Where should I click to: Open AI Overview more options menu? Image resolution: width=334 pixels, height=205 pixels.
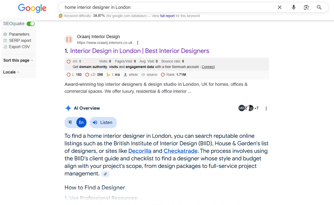(x=266, y=108)
